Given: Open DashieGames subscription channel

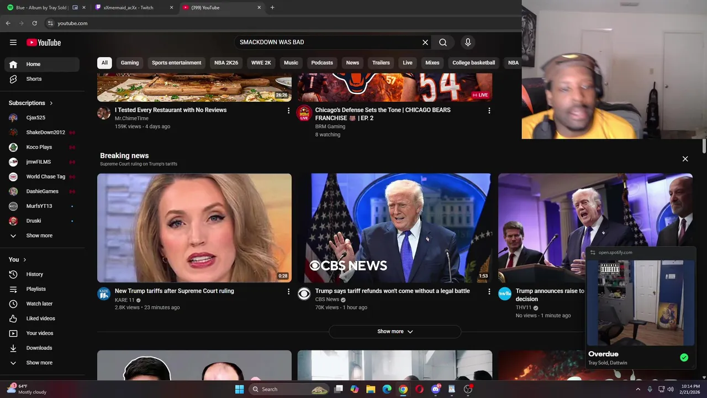Looking at the screenshot, I should (42, 191).
